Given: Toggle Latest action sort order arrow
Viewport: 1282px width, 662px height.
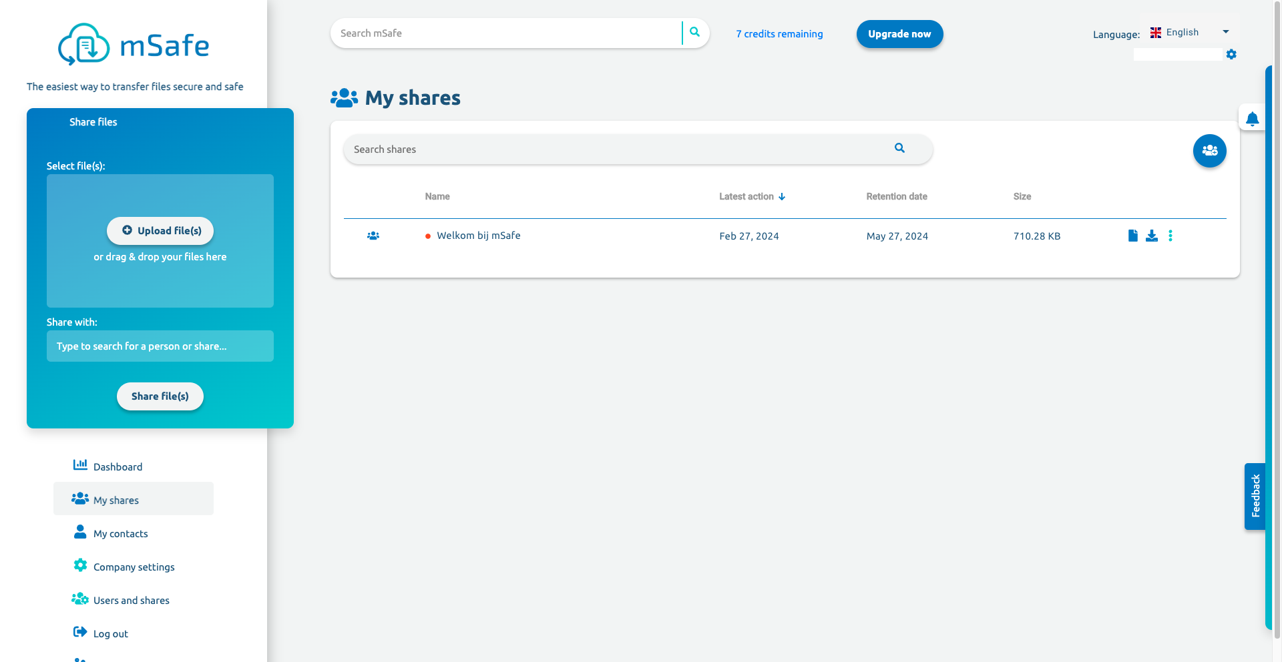Looking at the screenshot, I should pyautogui.click(x=783, y=196).
